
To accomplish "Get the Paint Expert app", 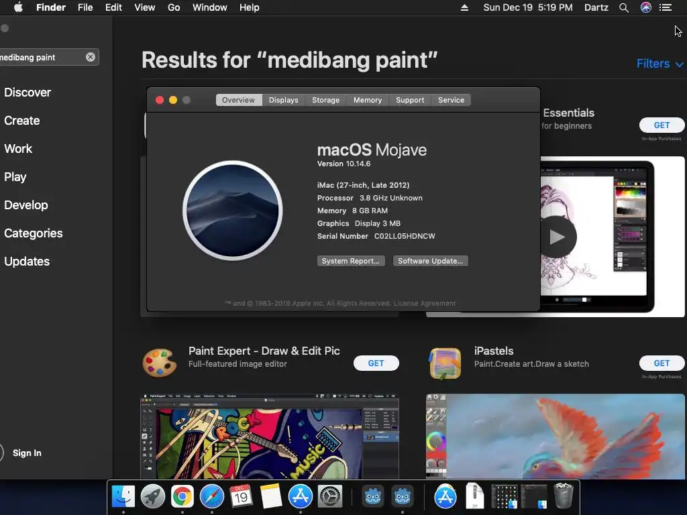I will click(x=376, y=363).
